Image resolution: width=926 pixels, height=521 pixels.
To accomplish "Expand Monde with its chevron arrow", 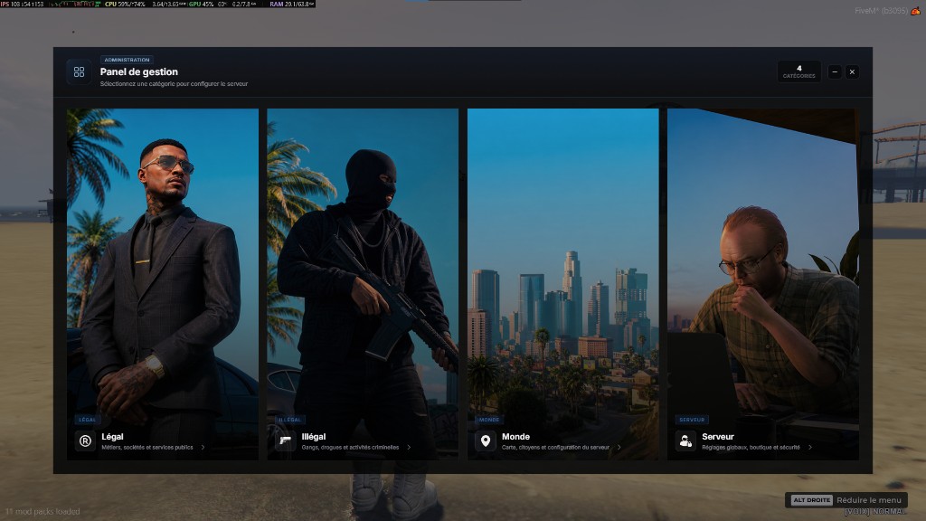I will tap(619, 447).
